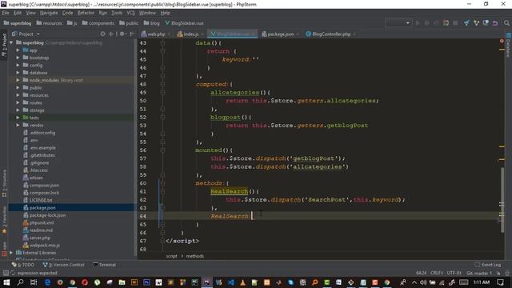Click the Run (play) button in toolbar
512x288 pixels.
coord(418,23)
